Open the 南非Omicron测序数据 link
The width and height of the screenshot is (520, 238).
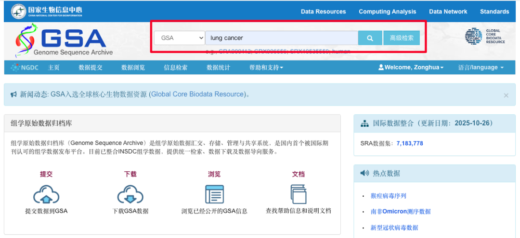(x=401, y=212)
